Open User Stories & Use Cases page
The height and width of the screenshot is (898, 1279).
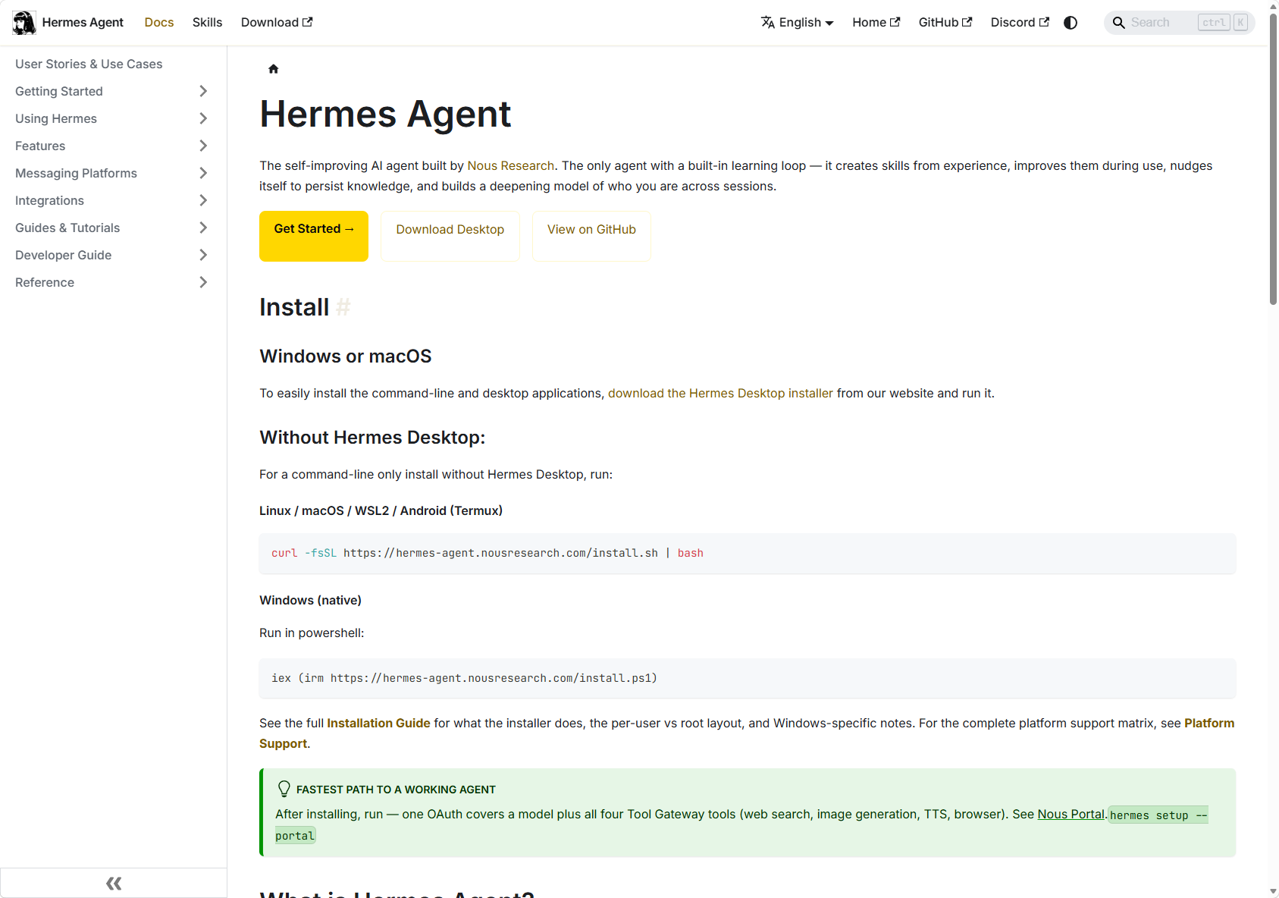89,64
